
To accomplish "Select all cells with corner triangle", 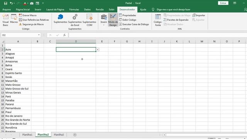I will [x=3, y=41].
